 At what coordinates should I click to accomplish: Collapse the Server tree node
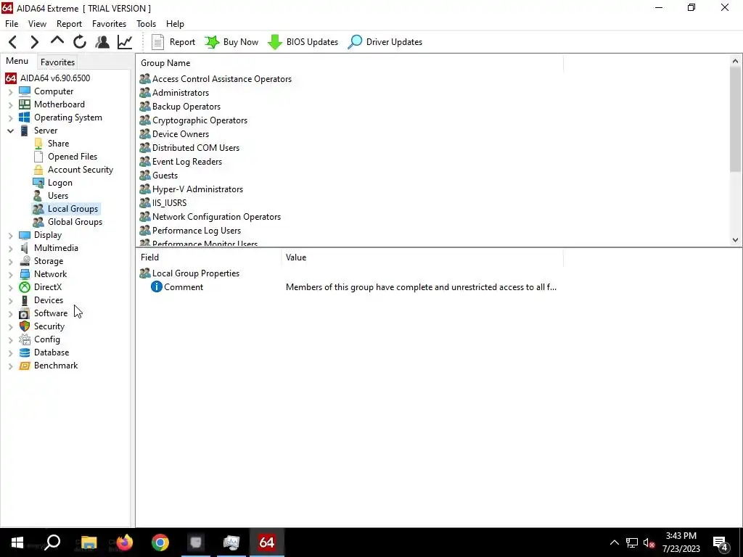(x=10, y=131)
